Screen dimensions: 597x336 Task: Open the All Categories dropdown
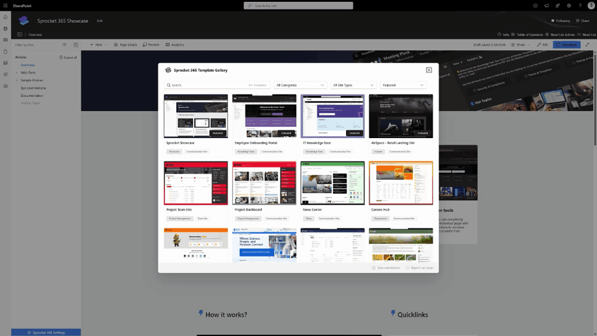tap(301, 85)
